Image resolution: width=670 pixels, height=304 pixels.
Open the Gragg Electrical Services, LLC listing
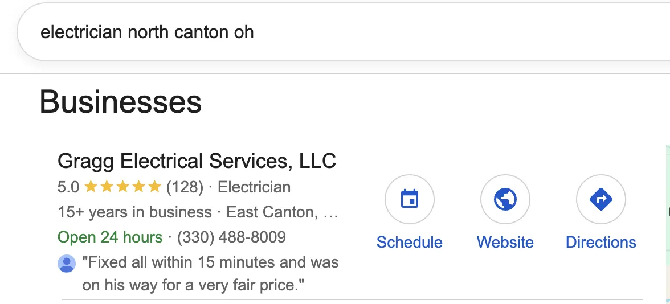coord(197,162)
